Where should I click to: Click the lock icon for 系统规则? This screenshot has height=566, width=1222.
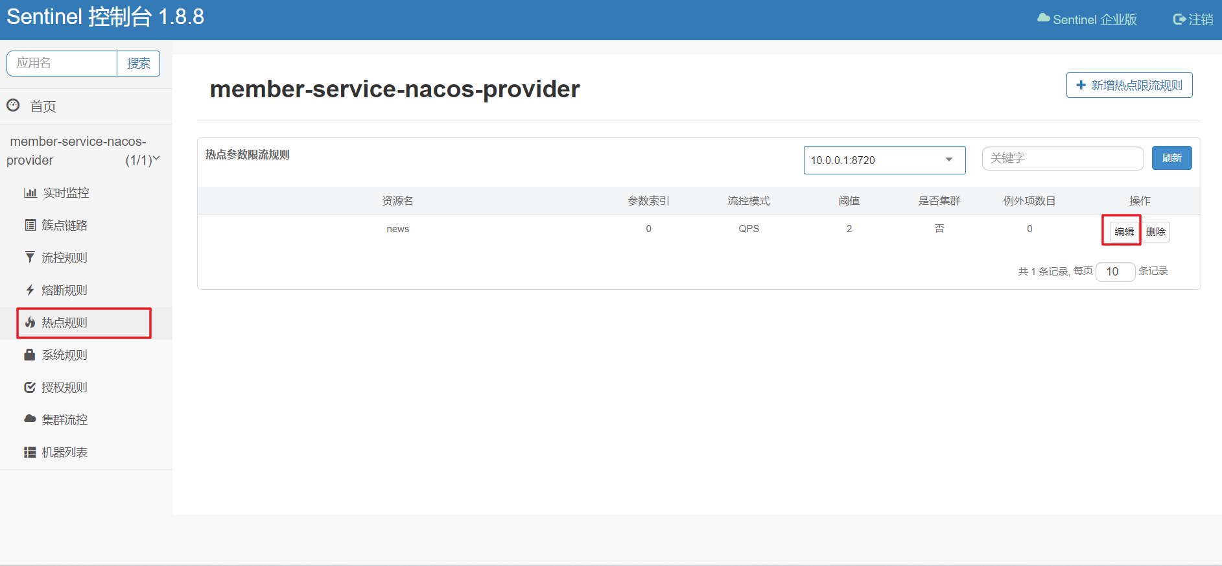click(x=30, y=355)
